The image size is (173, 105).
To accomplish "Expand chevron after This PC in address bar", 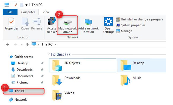I will pyautogui.click(x=55, y=44).
